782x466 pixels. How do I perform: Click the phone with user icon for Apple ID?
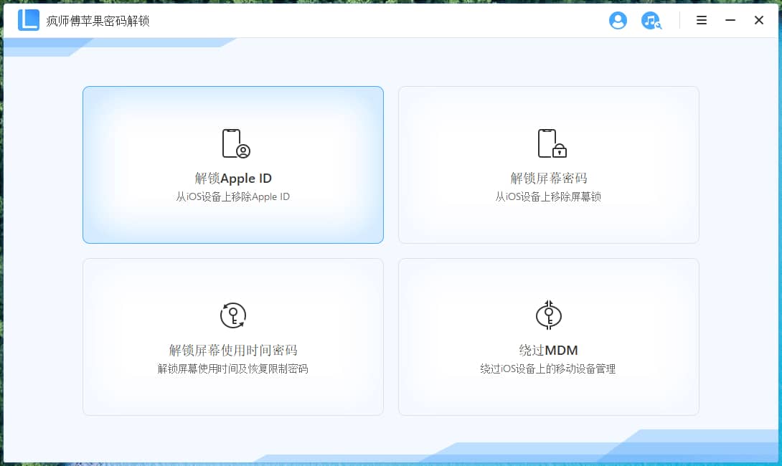click(236, 143)
